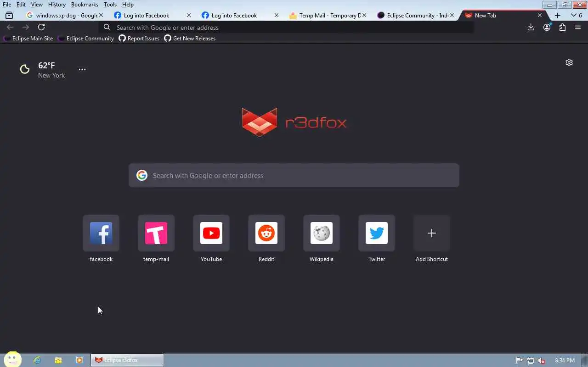
Task: Open Eclipse Main Site bookmark
Action: coord(28,39)
